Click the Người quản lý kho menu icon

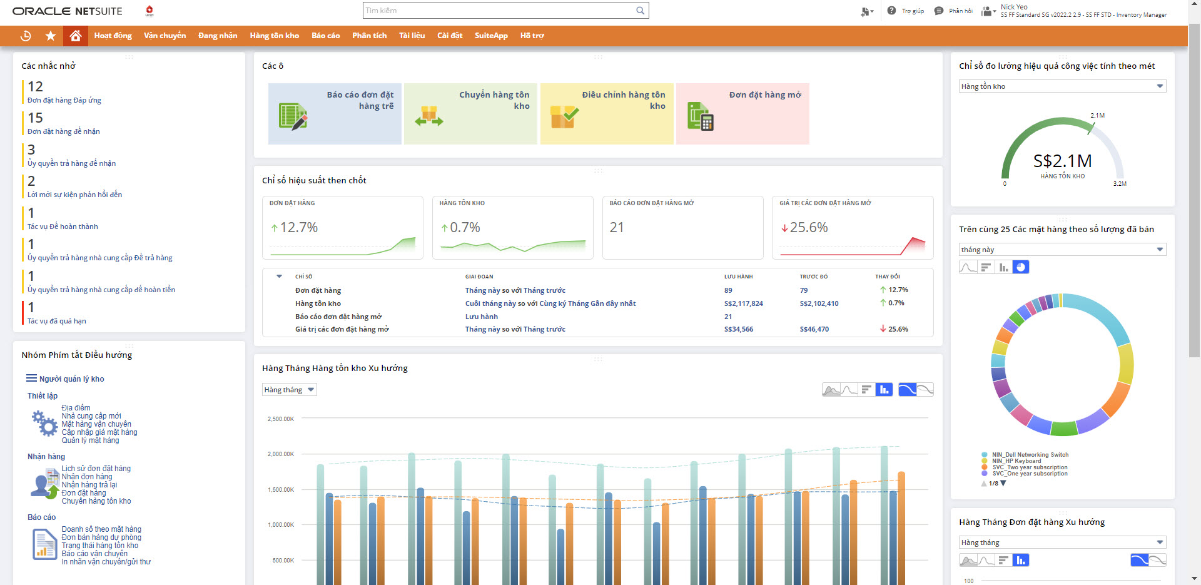click(31, 379)
